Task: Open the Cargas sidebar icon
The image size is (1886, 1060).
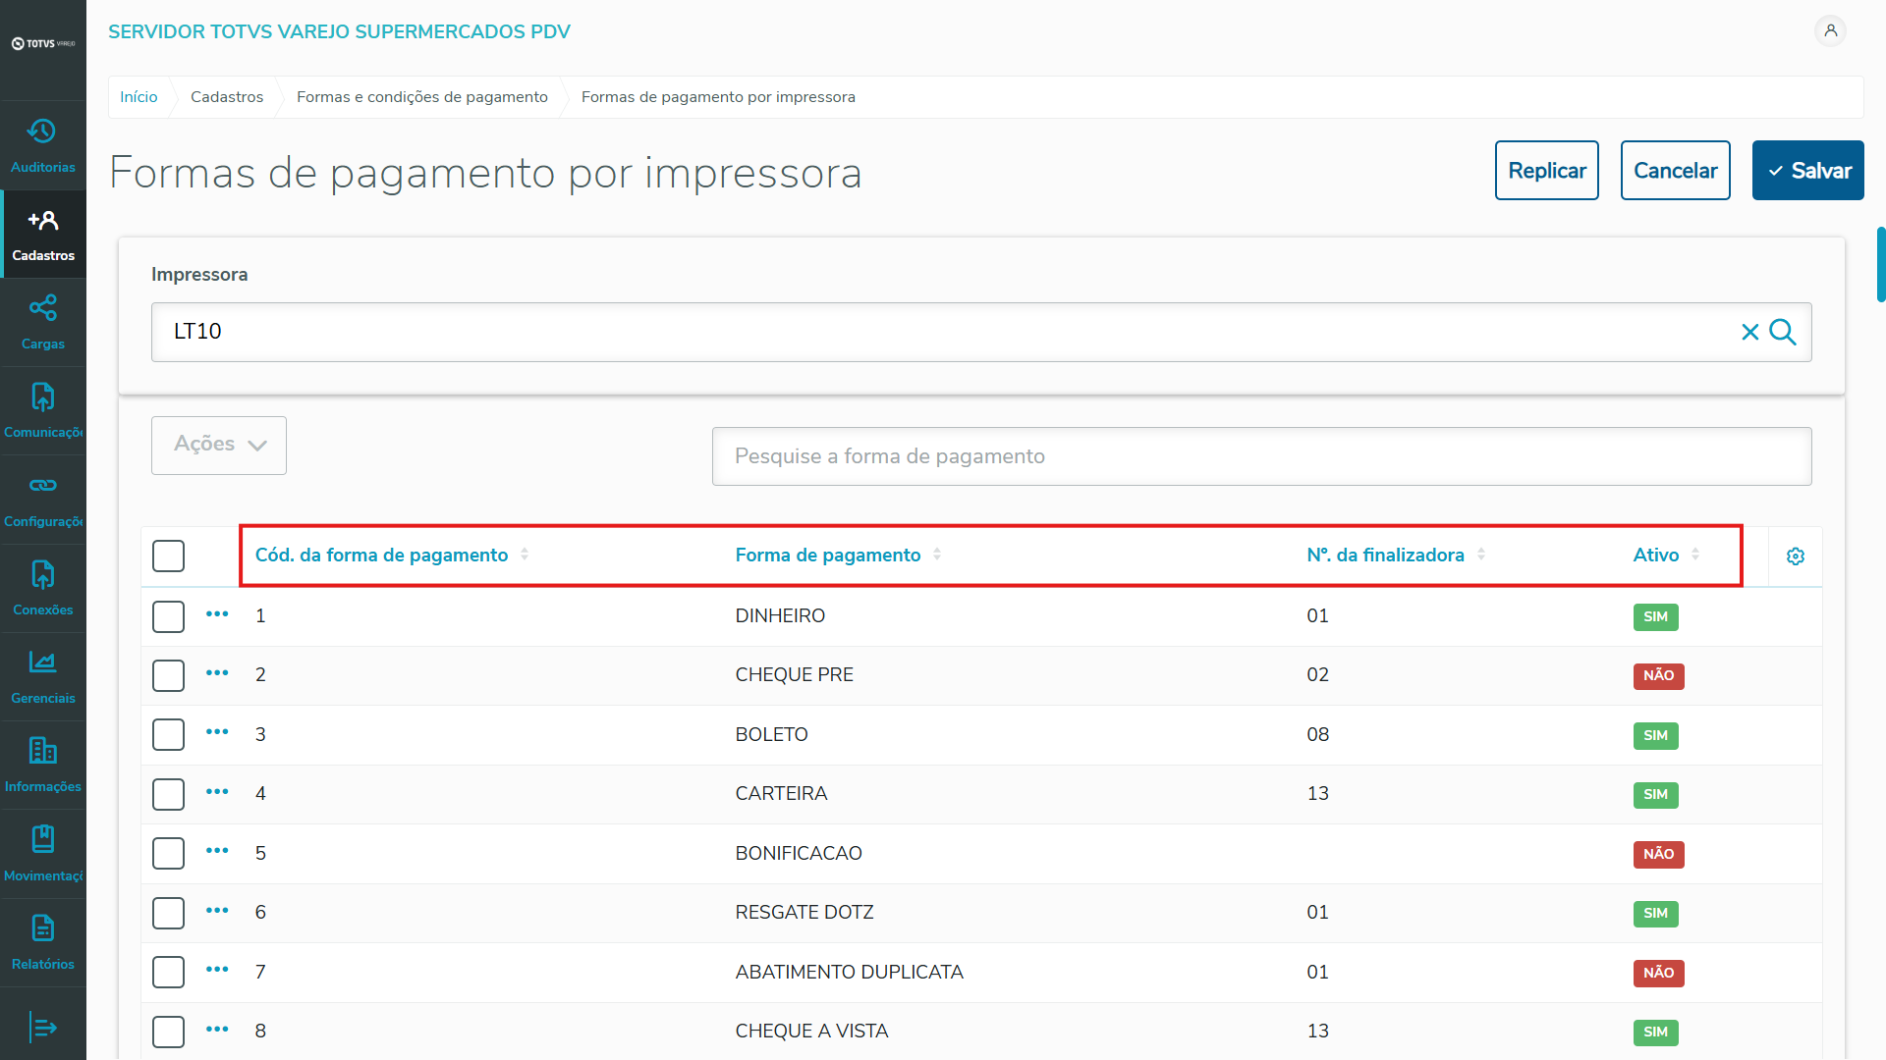Action: click(42, 321)
